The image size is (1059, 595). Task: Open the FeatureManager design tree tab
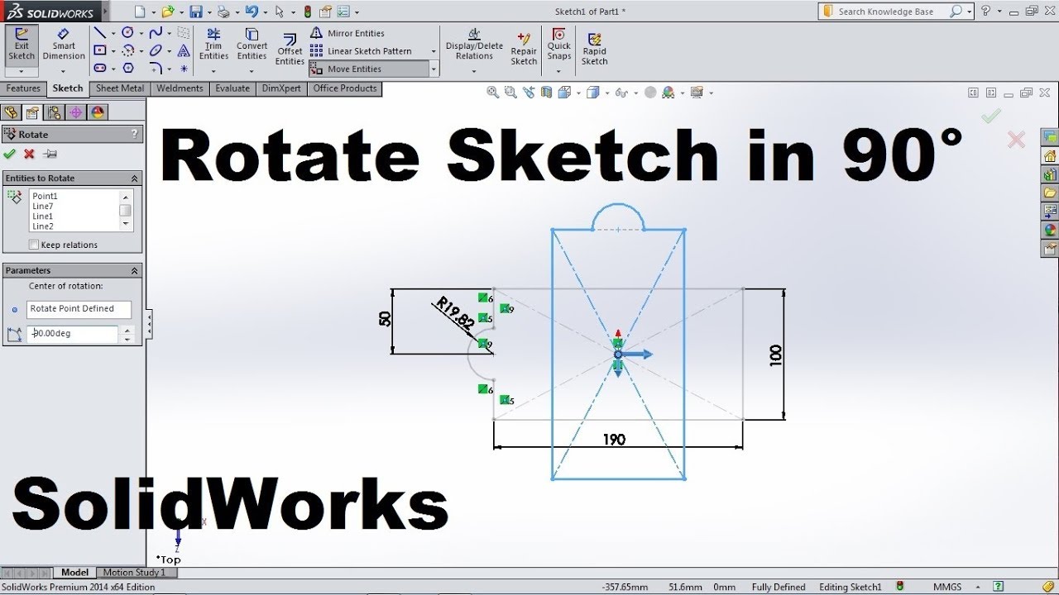click(12, 113)
